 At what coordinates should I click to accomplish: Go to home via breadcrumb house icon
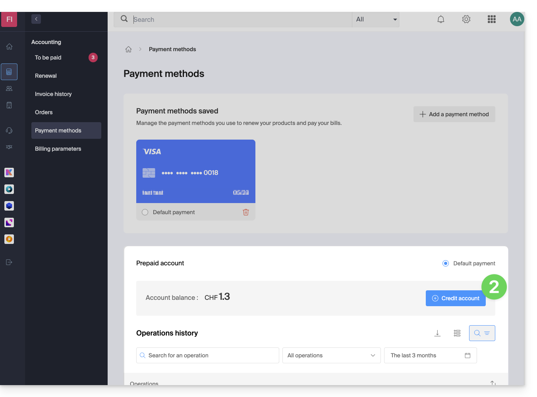128,49
